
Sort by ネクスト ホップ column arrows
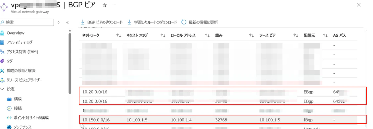pos(163,35)
